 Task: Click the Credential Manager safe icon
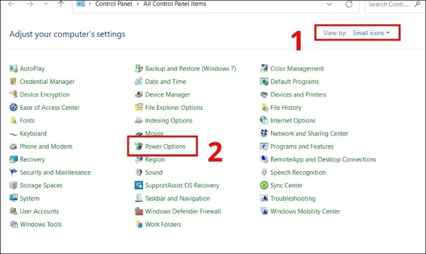(x=13, y=81)
